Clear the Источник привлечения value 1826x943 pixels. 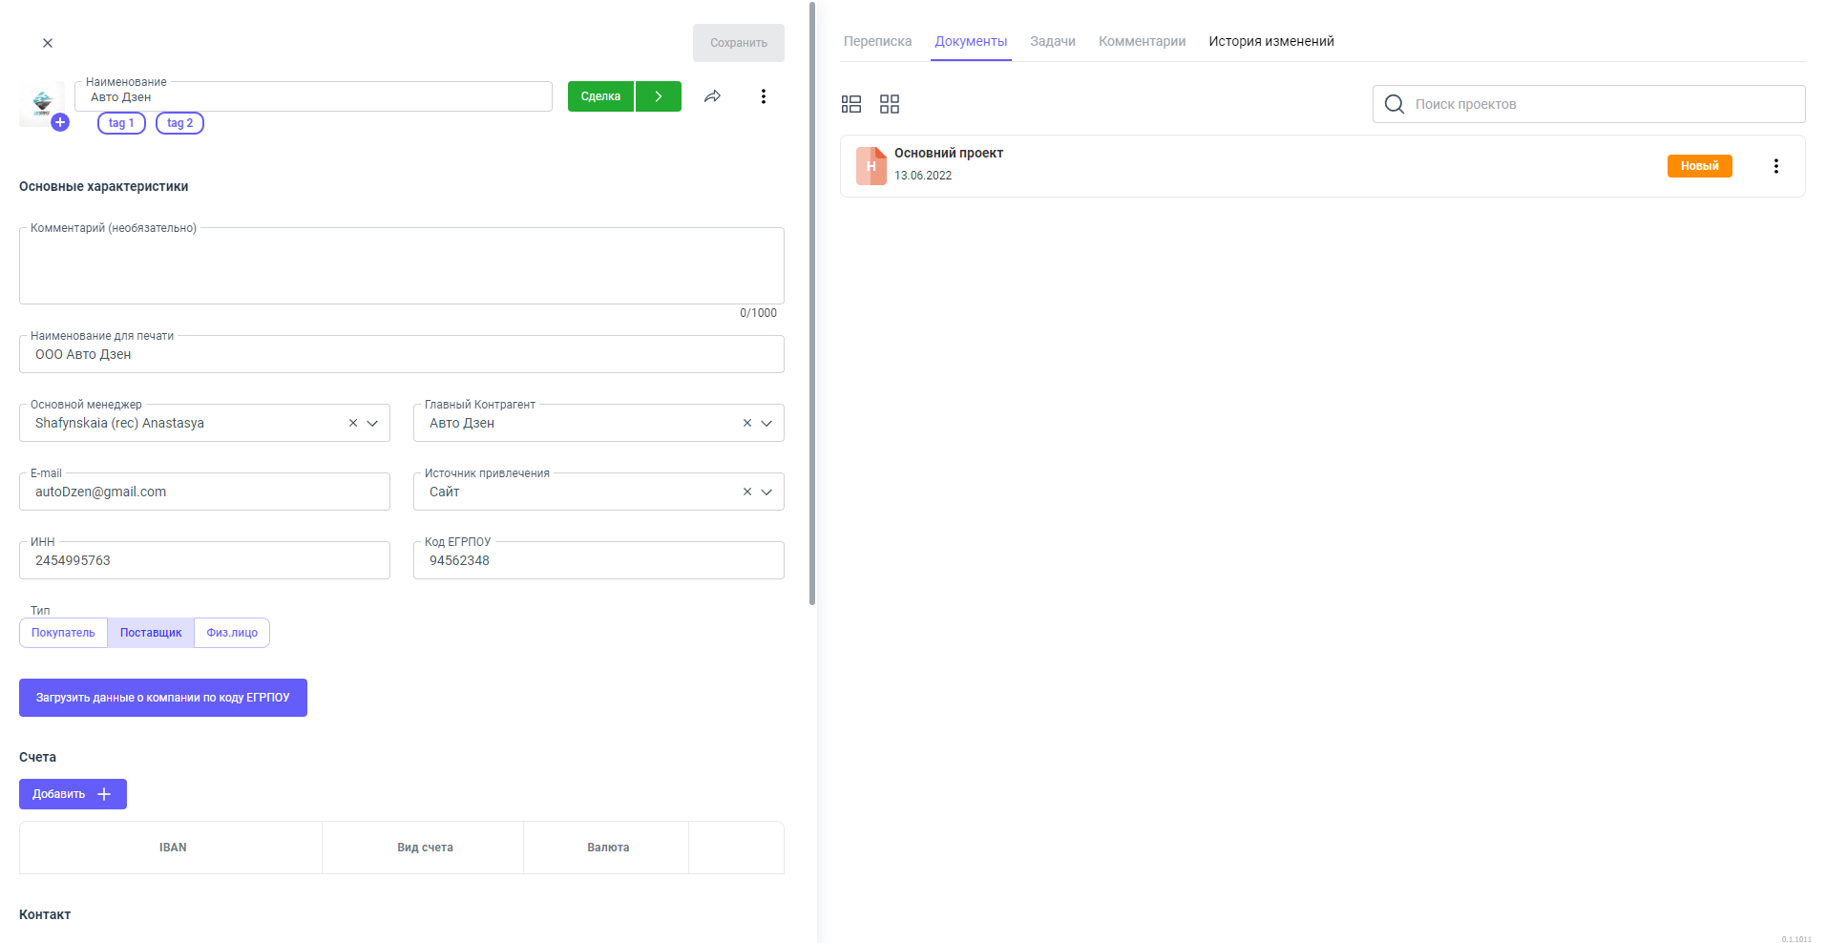(x=747, y=492)
